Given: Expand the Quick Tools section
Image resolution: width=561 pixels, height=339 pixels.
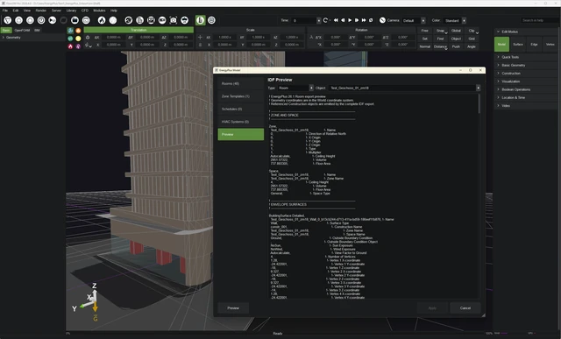Looking at the screenshot, I should point(526,57).
